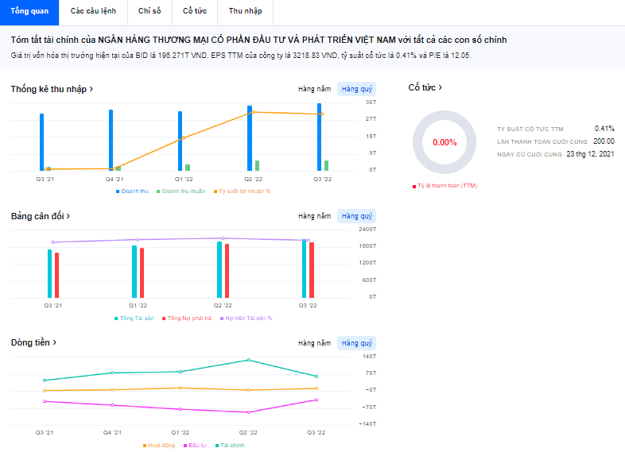
Task: Click Q2 '22 financing cash flow peak point
Action: [x=248, y=360]
